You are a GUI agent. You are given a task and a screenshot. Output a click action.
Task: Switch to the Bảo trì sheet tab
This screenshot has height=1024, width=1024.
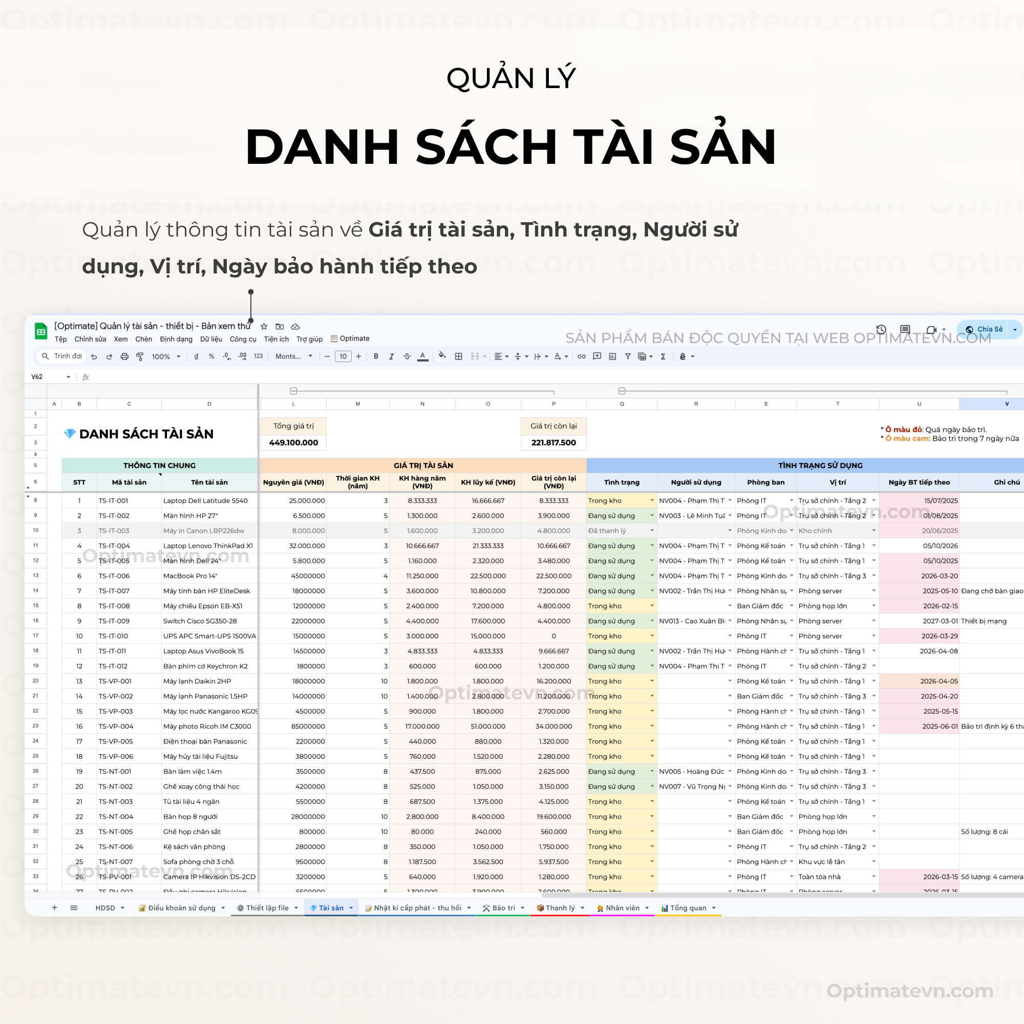click(x=503, y=908)
